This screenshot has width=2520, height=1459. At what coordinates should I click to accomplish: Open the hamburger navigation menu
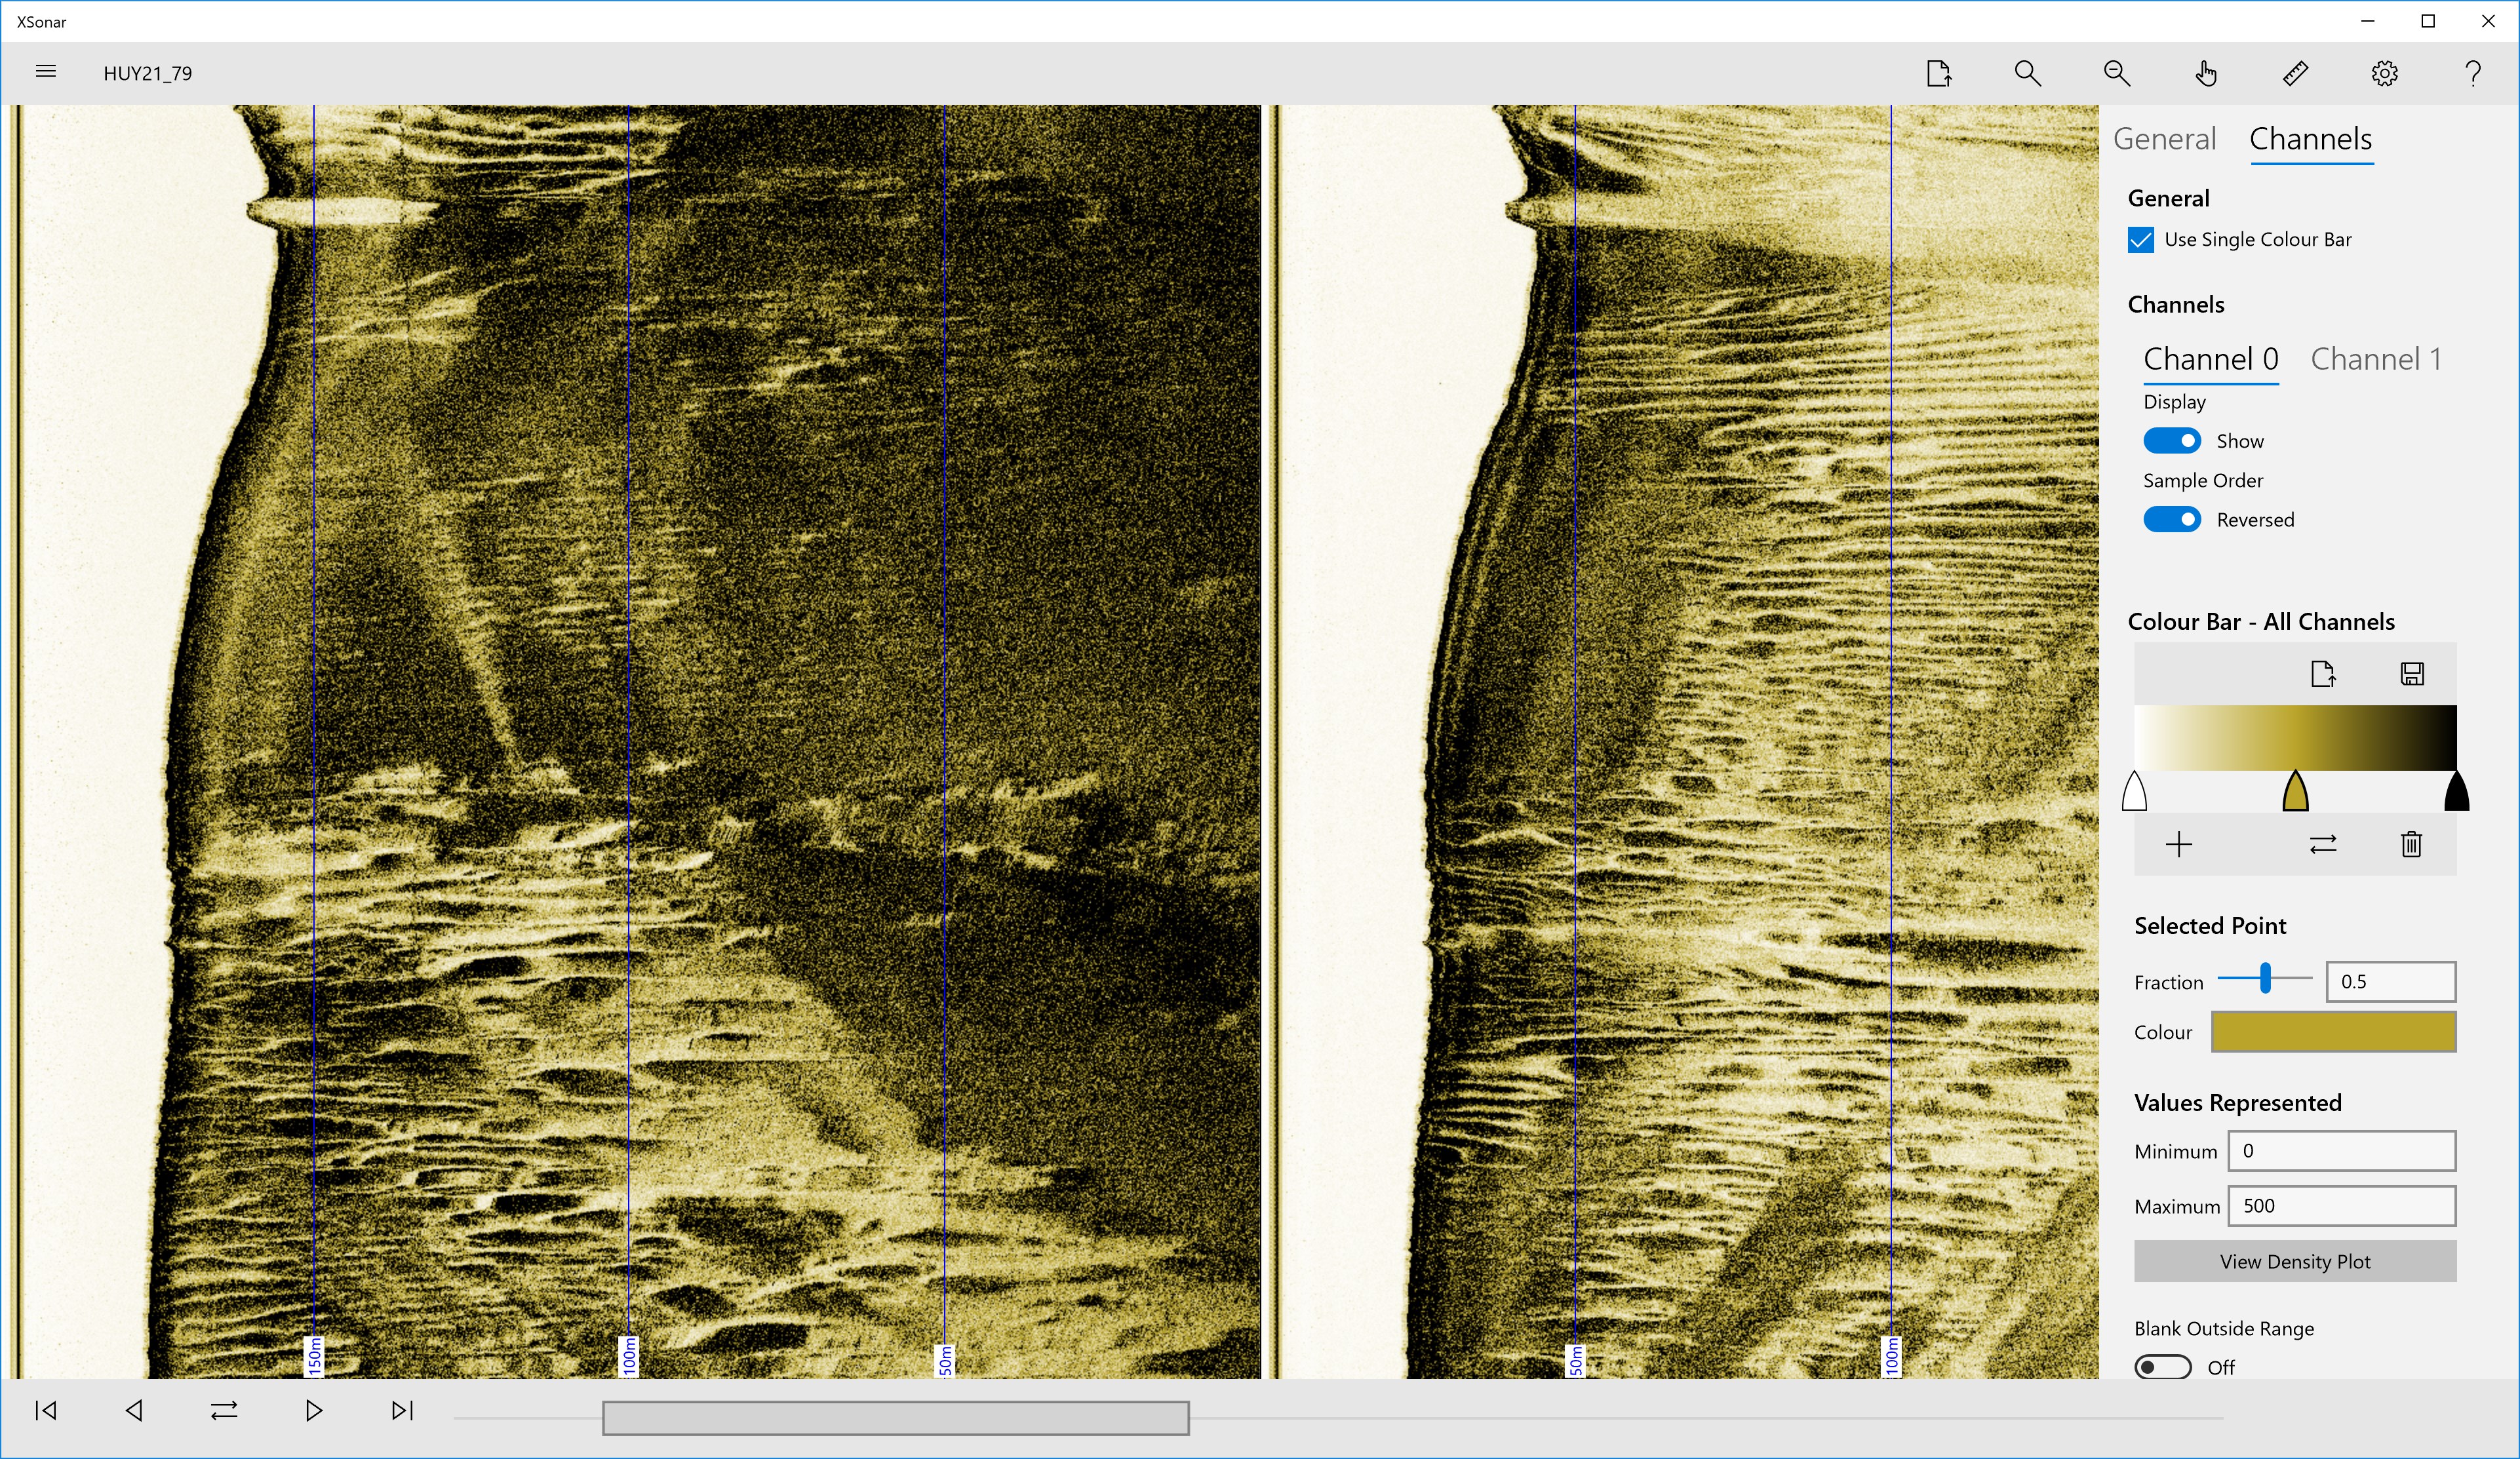(x=45, y=72)
